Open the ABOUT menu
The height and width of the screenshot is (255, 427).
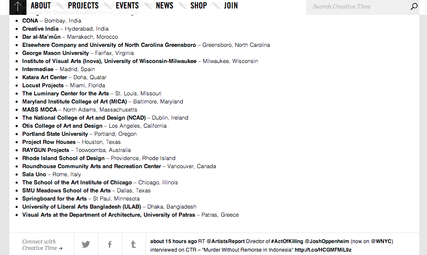coord(41,6)
